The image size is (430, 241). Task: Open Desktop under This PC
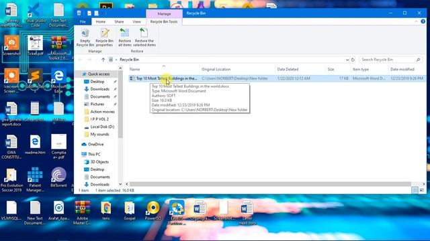pos(97,169)
